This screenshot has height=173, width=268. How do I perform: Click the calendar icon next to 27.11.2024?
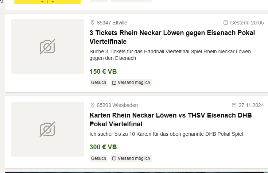coord(234,105)
